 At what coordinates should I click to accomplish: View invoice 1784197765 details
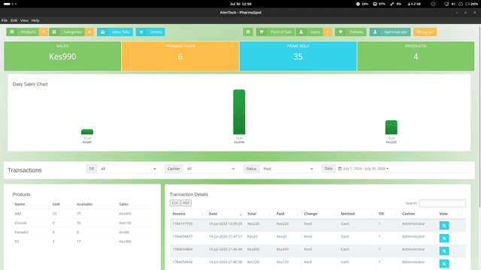pyautogui.click(x=444, y=226)
